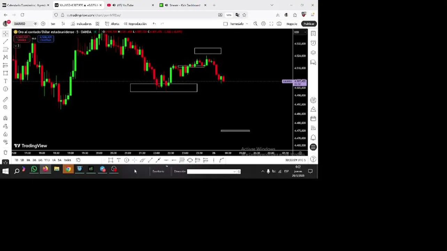Click the red sell price button
The width and height of the screenshot is (447, 251).
coord(22,38)
